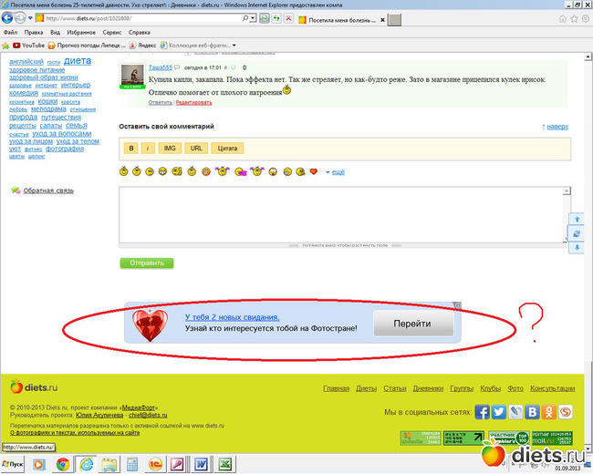593x474 pixels.
Task: Open the Избранное menu
Action: coord(80,32)
